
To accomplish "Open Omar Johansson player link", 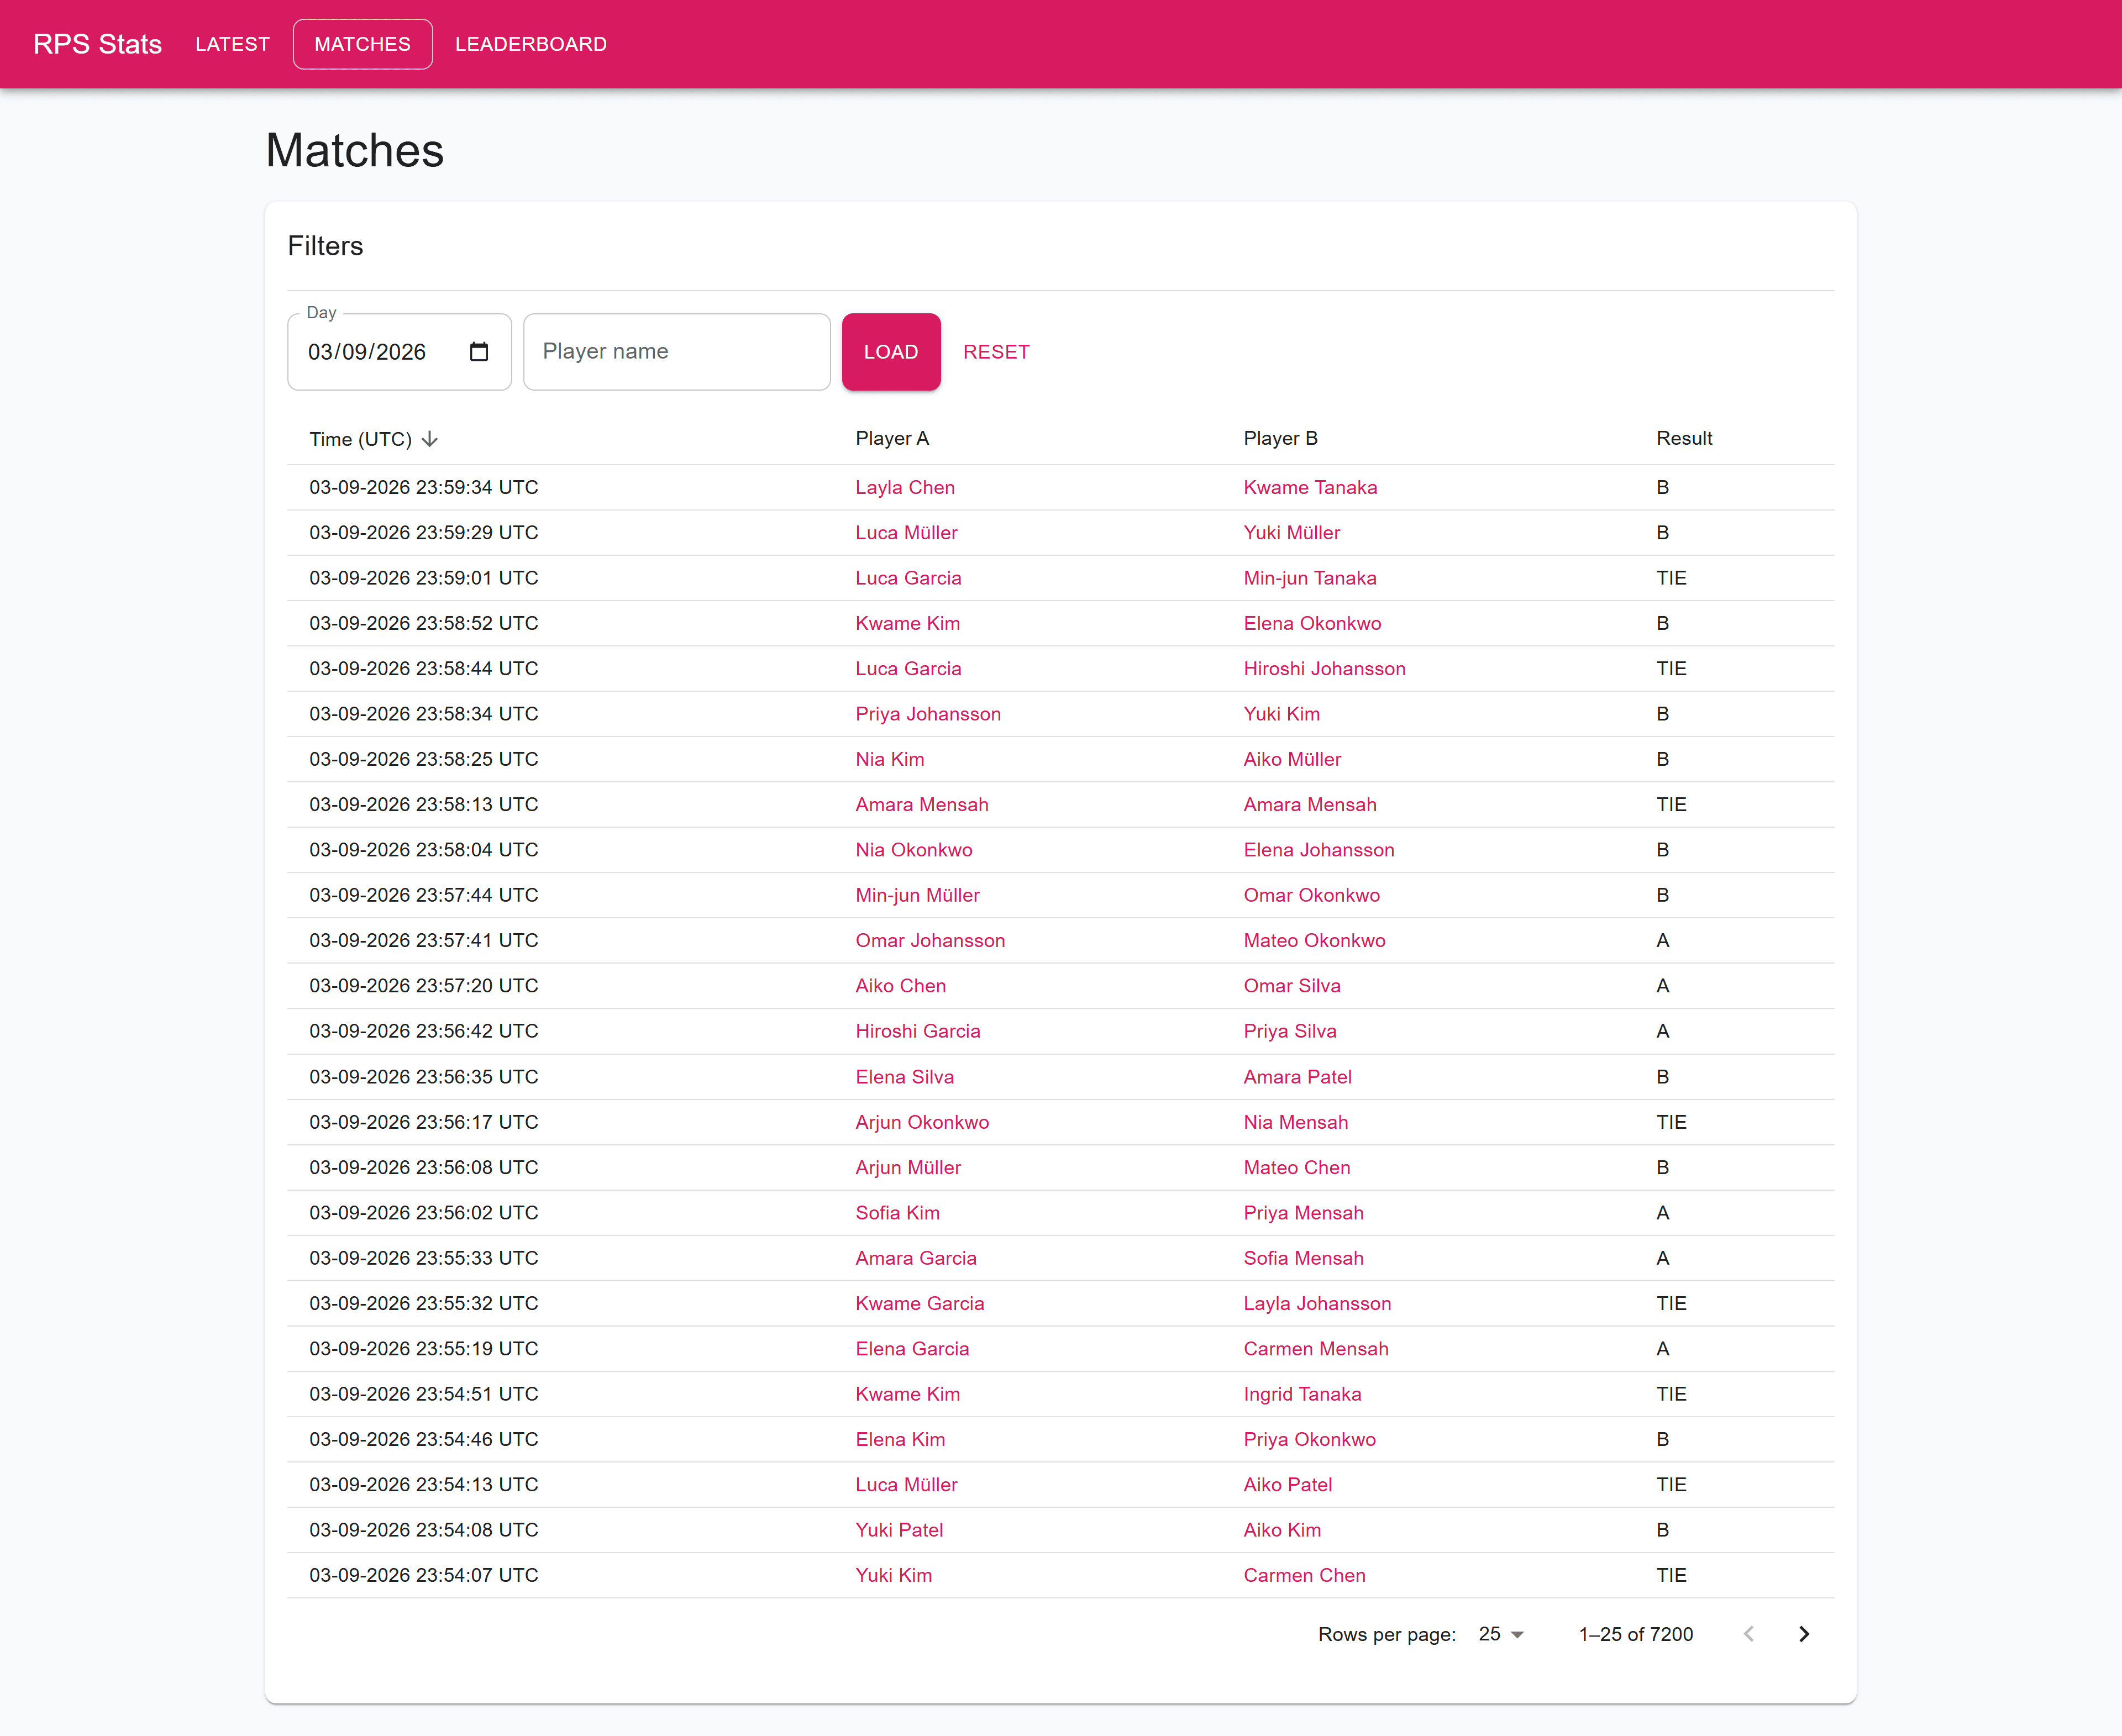I will click(930, 941).
